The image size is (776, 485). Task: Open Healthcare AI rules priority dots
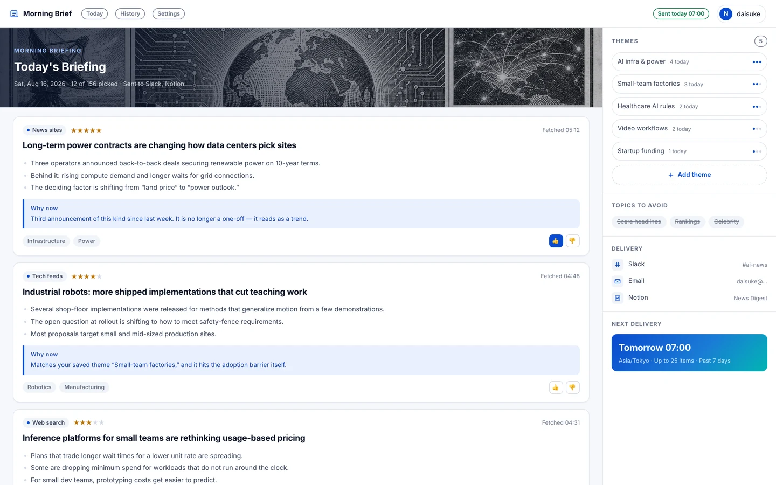757,107
